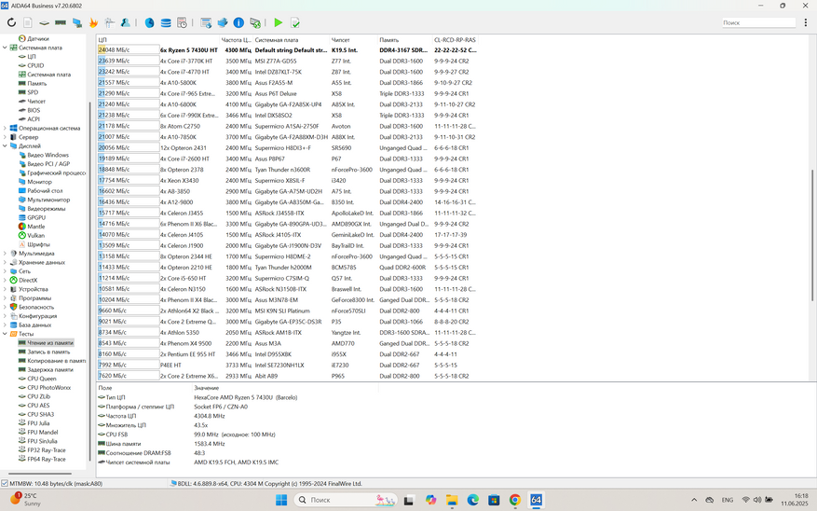Click the memory module toolbar icon
The width and height of the screenshot is (817, 511).
click(x=61, y=22)
